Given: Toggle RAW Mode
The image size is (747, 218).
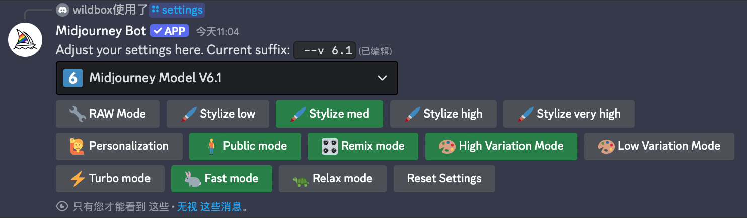Looking at the screenshot, I should tap(108, 114).
